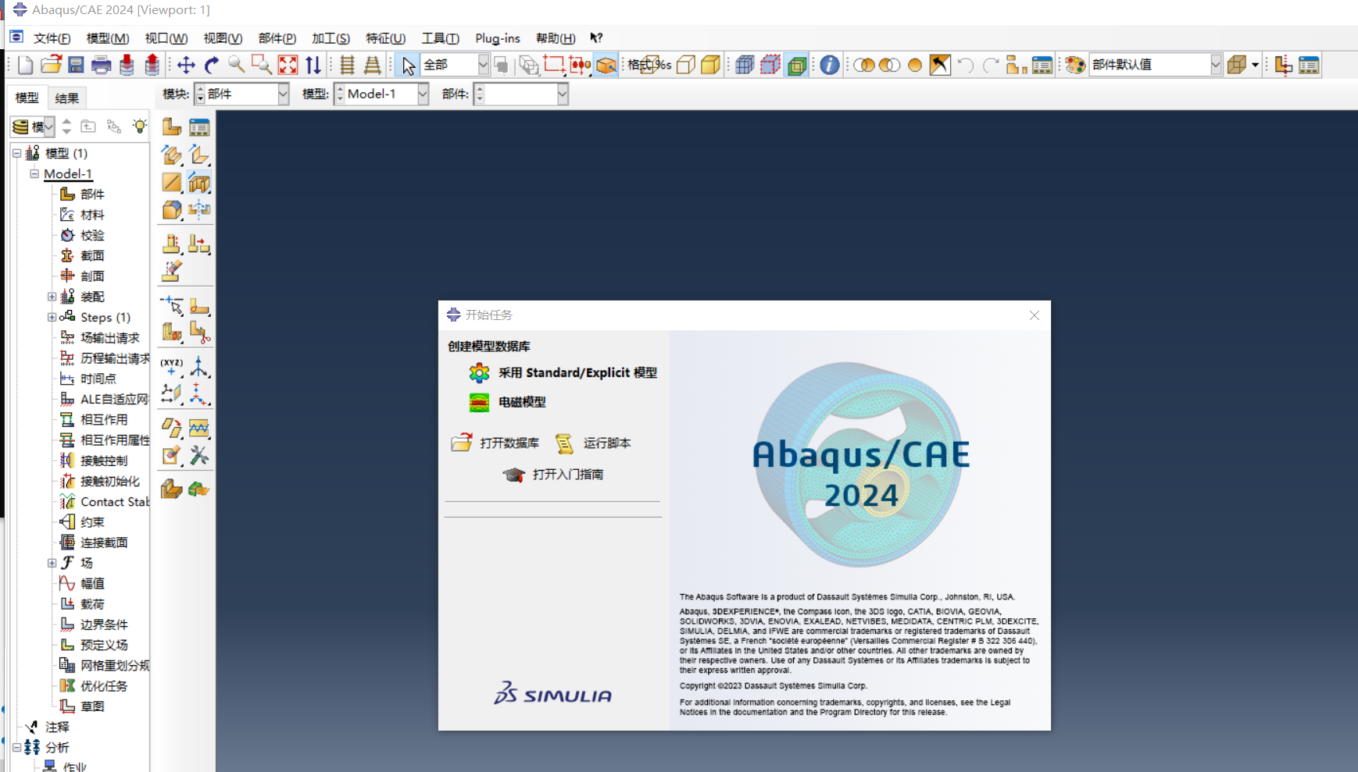Click the Create datum point (XYZ) tool
The width and height of the screenshot is (1358, 772).
(172, 367)
